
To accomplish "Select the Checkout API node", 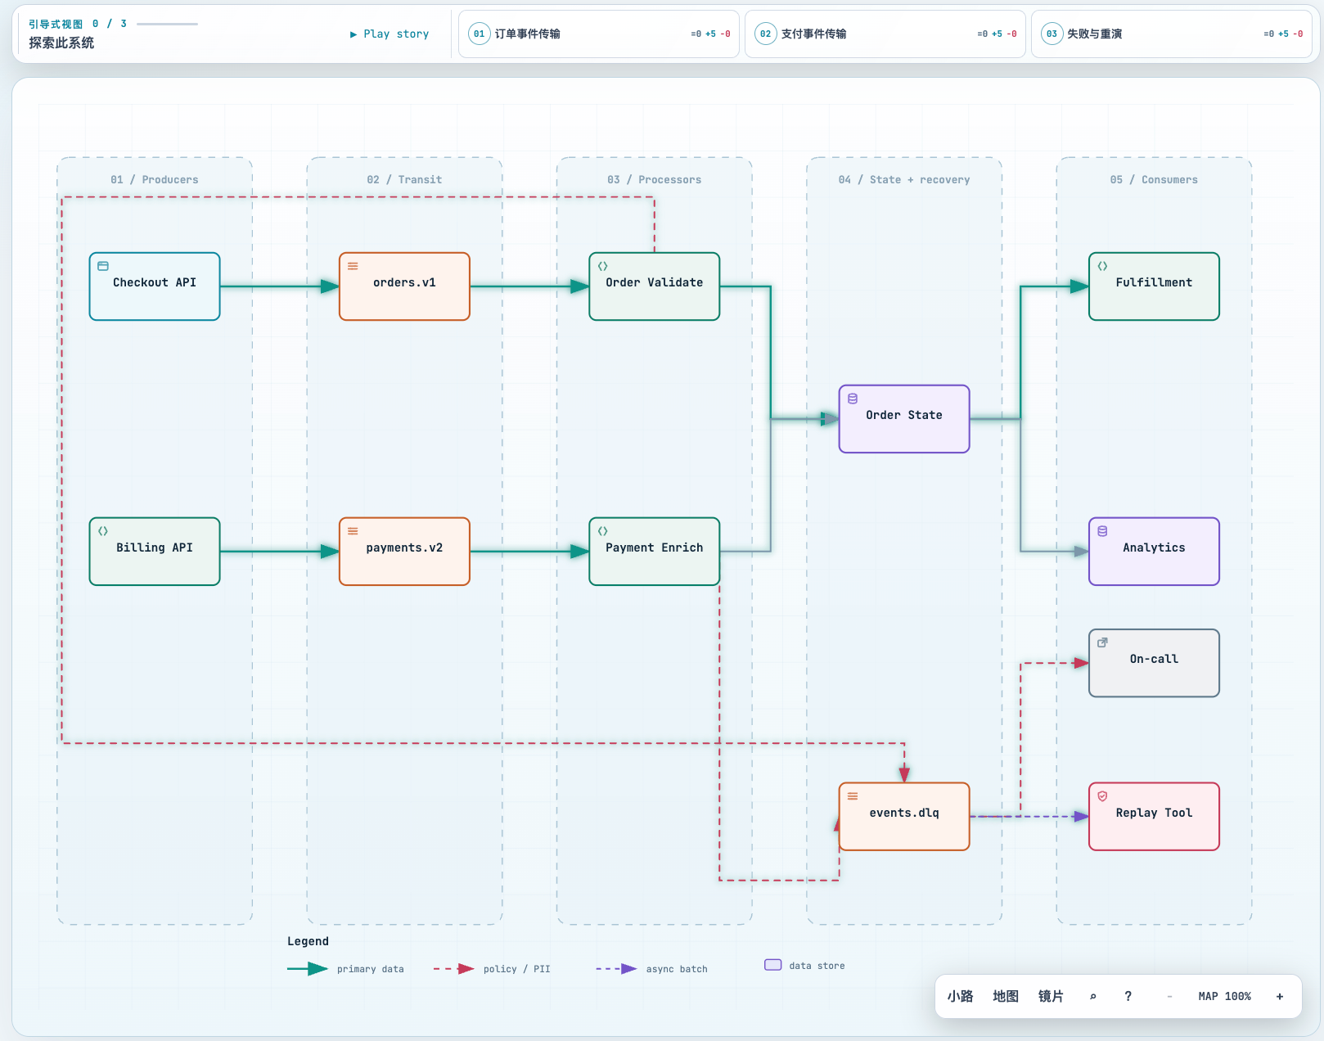I will click(x=155, y=286).
